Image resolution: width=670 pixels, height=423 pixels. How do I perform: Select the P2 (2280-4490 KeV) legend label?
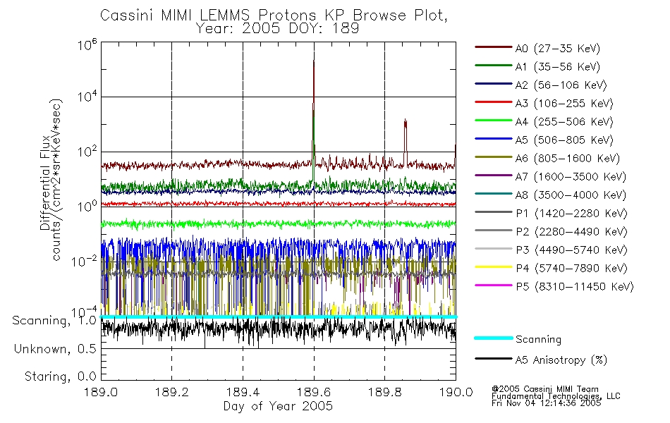(571, 232)
